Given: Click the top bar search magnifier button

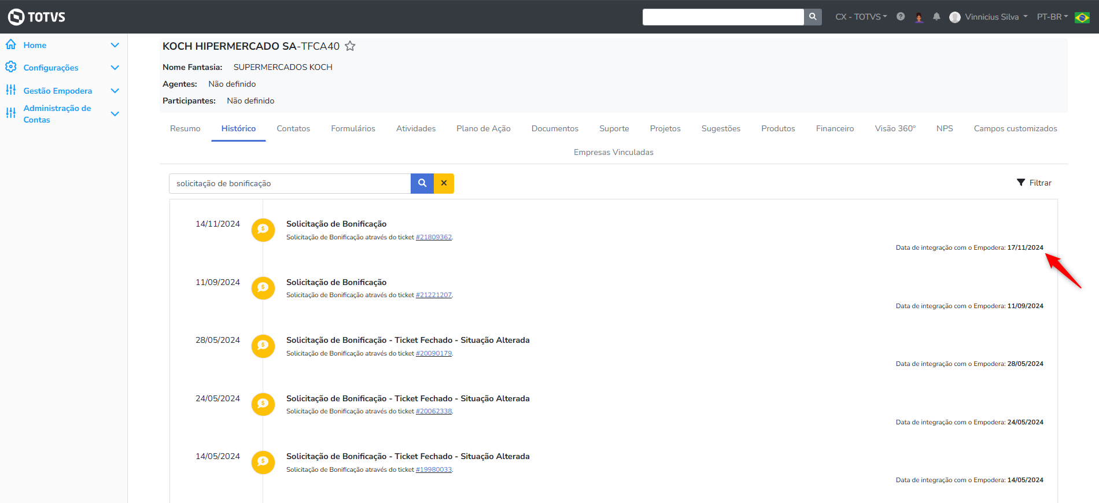Looking at the screenshot, I should [813, 17].
